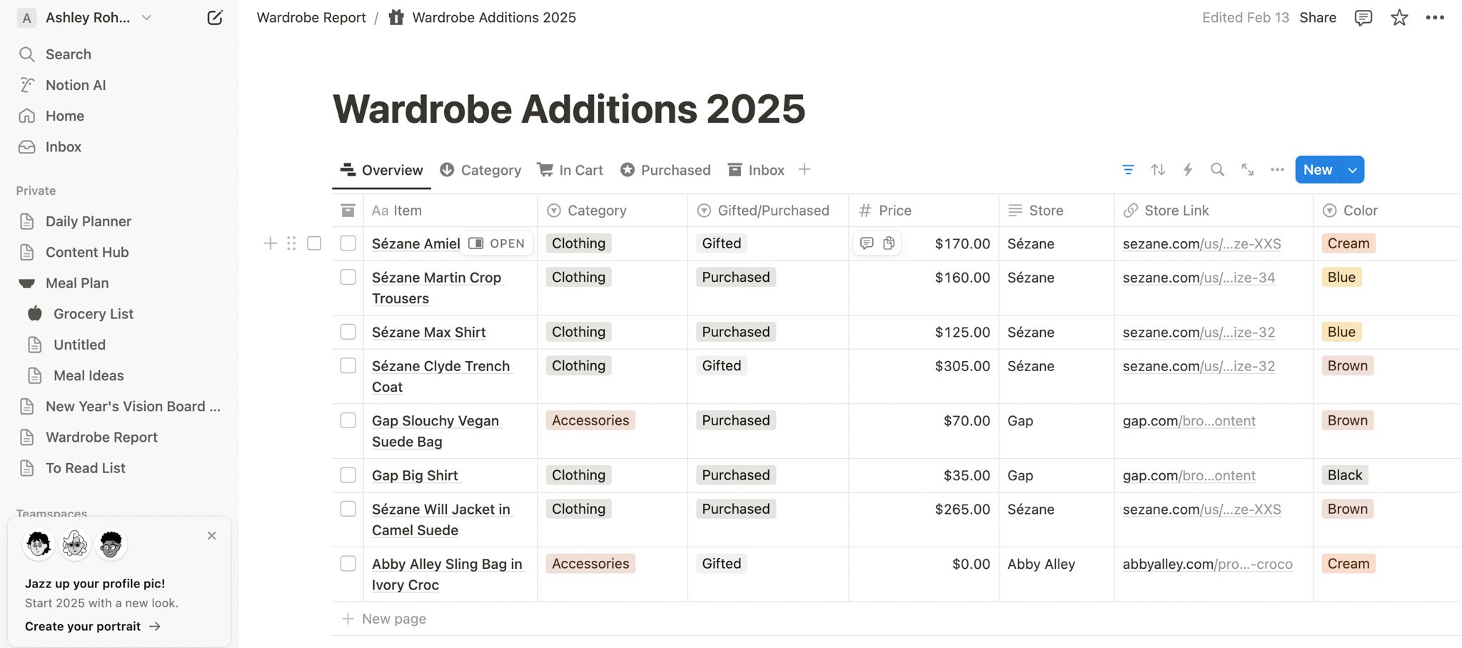Viewport: 1462px width, 648px height.
Task: Select the Sézane Amiel row checkbox
Action: [314, 243]
